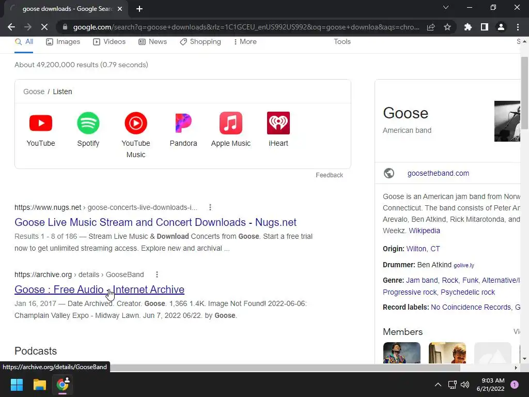
Task: Open Chrome three-dot menu
Action: [x=518, y=27]
